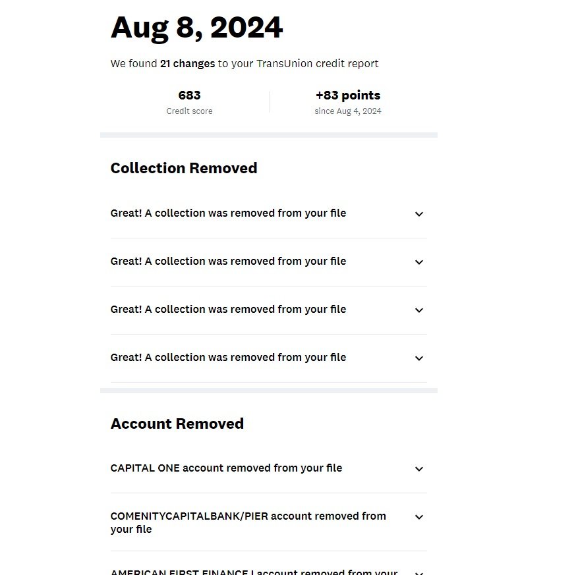Select second 'A collection was removed' row text
This screenshot has height=575, width=576.
coord(228,261)
